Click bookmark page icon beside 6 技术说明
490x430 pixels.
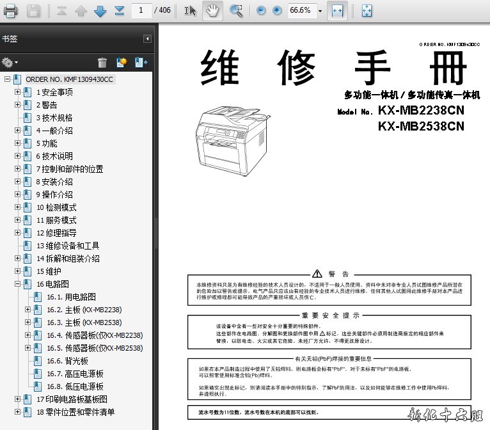tap(28, 156)
